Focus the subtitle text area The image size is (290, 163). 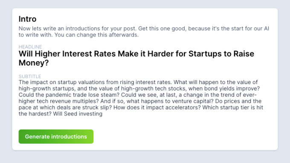tap(141, 98)
